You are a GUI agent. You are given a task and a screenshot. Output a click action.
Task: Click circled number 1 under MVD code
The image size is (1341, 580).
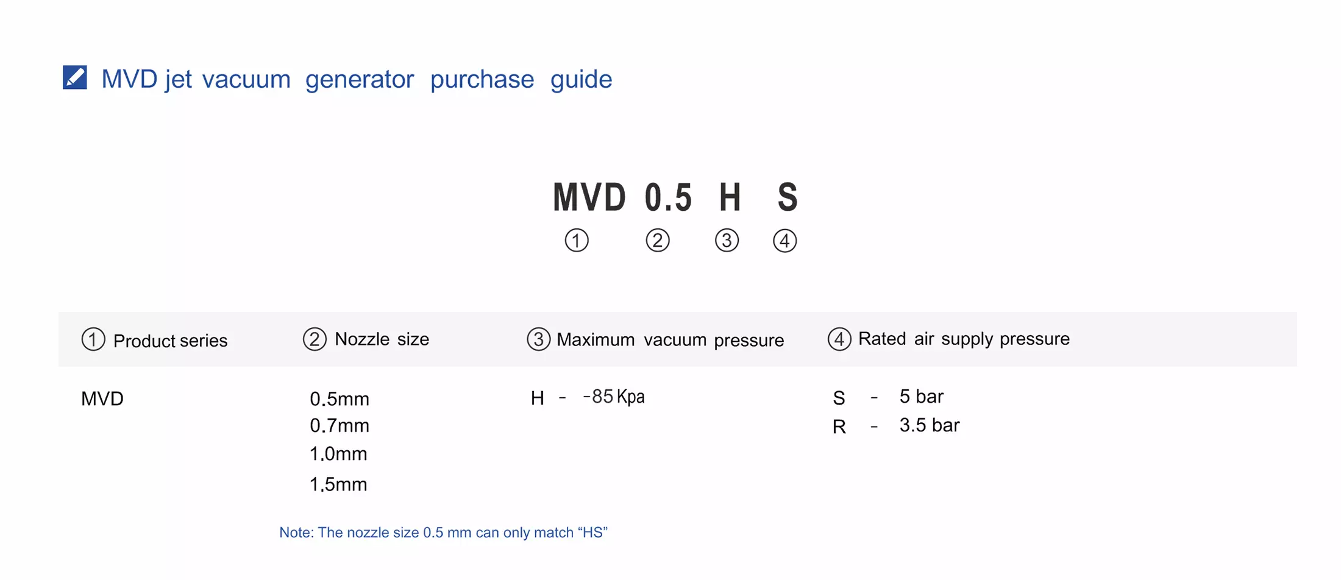coord(577,241)
